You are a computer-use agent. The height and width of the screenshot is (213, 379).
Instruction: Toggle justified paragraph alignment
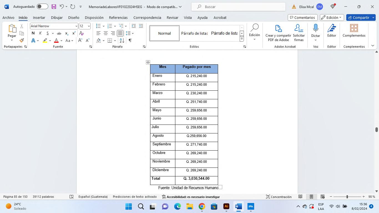tap(120, 33)
